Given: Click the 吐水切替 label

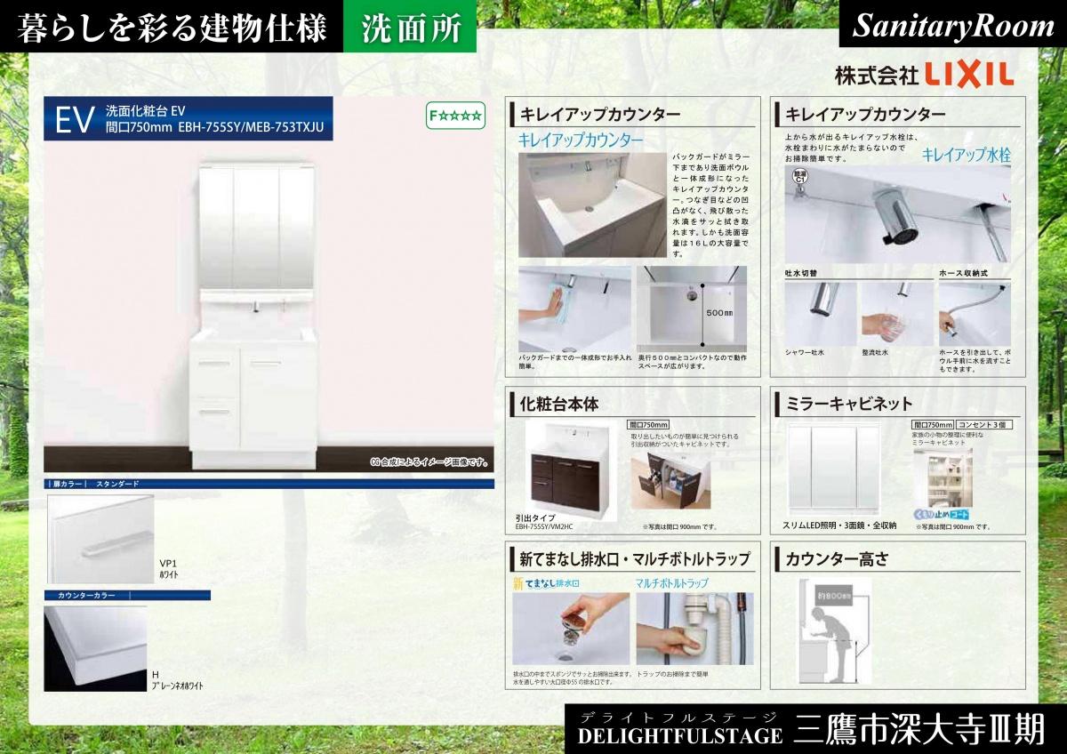Looking at the screenshot, I should coord(800,274).
